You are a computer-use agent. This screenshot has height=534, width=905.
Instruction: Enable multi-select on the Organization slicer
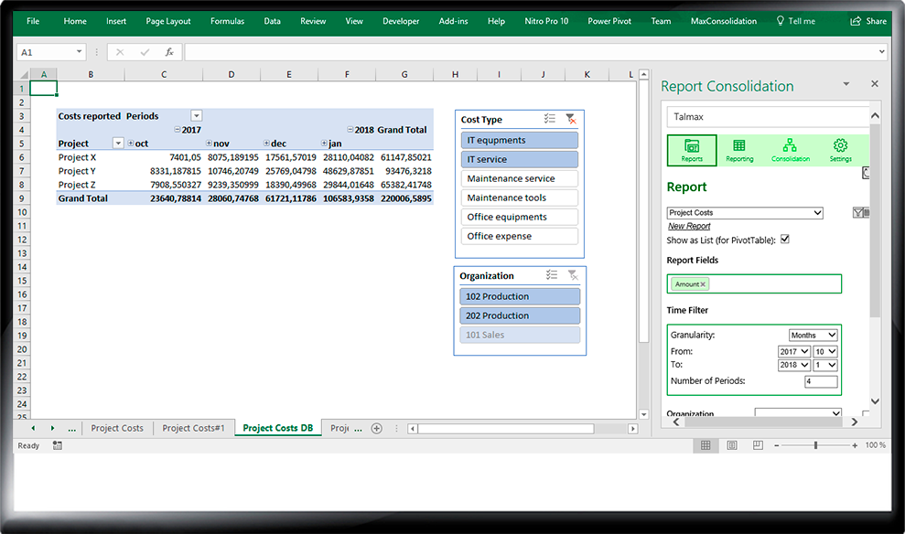551,275
